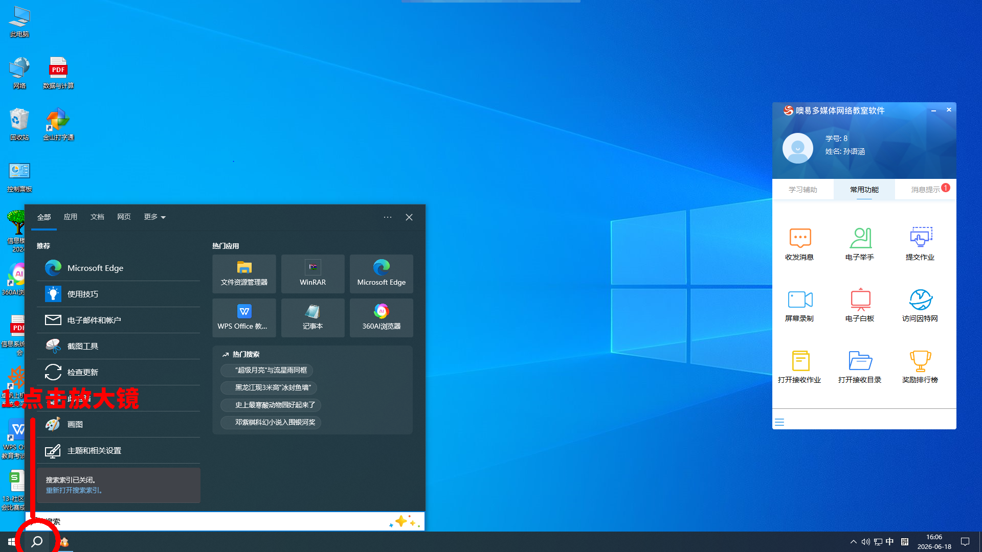Viewport: 982px width, 552px height.
Task: Open 电子邮件和帐户 settings
Action: pyautogui.click(x=119, y=320)
